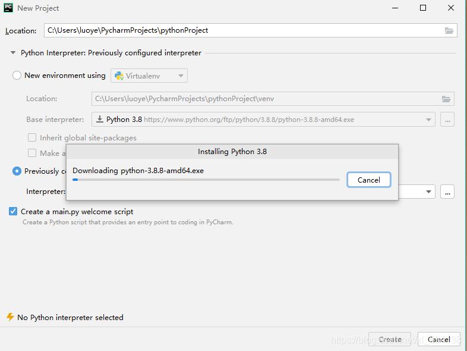Click No Python interpreter selected warning text
The height and width of the screenshot is (351, 467).
point(70,317)
